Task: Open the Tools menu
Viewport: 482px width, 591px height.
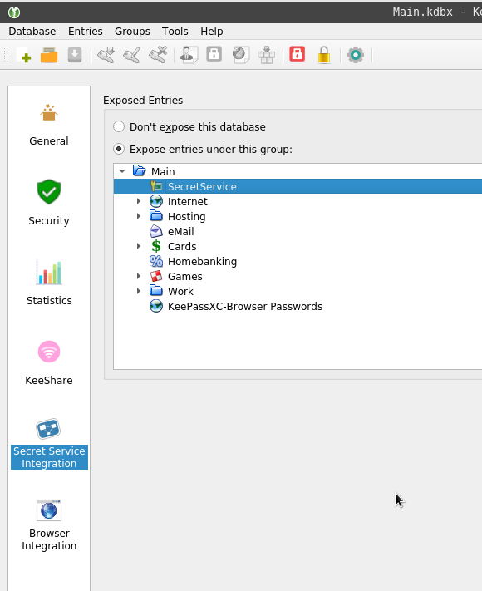Action: (x=175, y=32)
